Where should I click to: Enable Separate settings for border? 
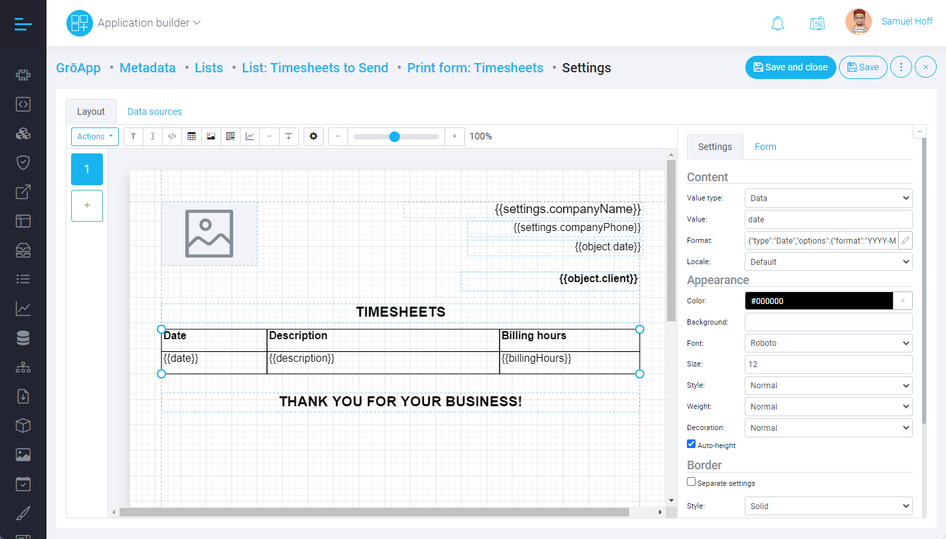click(x=691, y=482)
